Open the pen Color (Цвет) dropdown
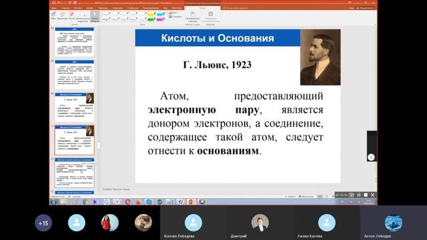The image size is (427, 240). (x=173, y=13)
